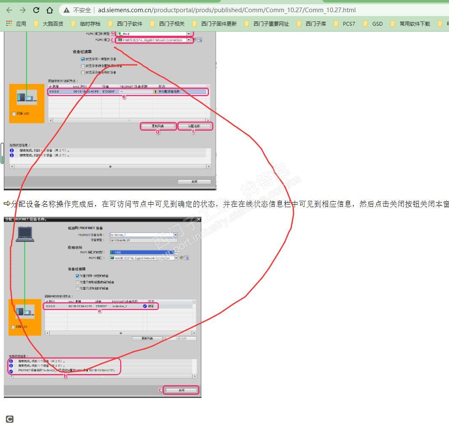Toggle third device filter checkbox in lower dialog
The height and width of the screenshot is (424, 449).
78,288
